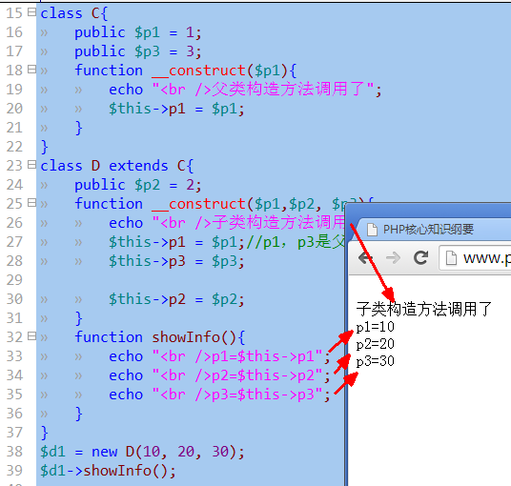511x486 pixels.
Task: Collapse the fold marker at line 18
Action: [31, 69]
